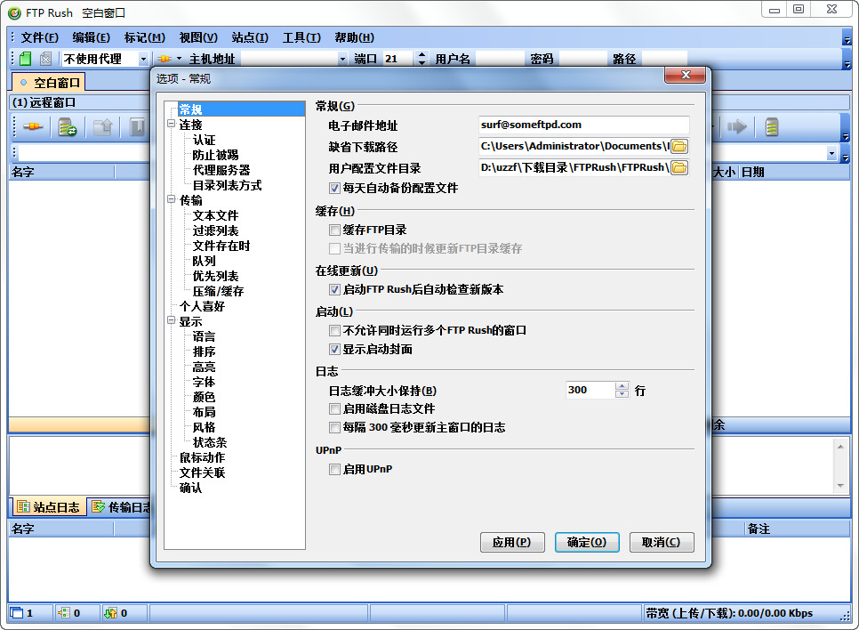
Task: Select 认证 in options tree
Action: 204,140
